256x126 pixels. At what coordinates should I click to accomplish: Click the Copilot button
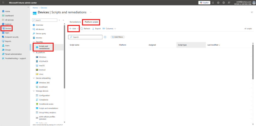pos(204,2)
